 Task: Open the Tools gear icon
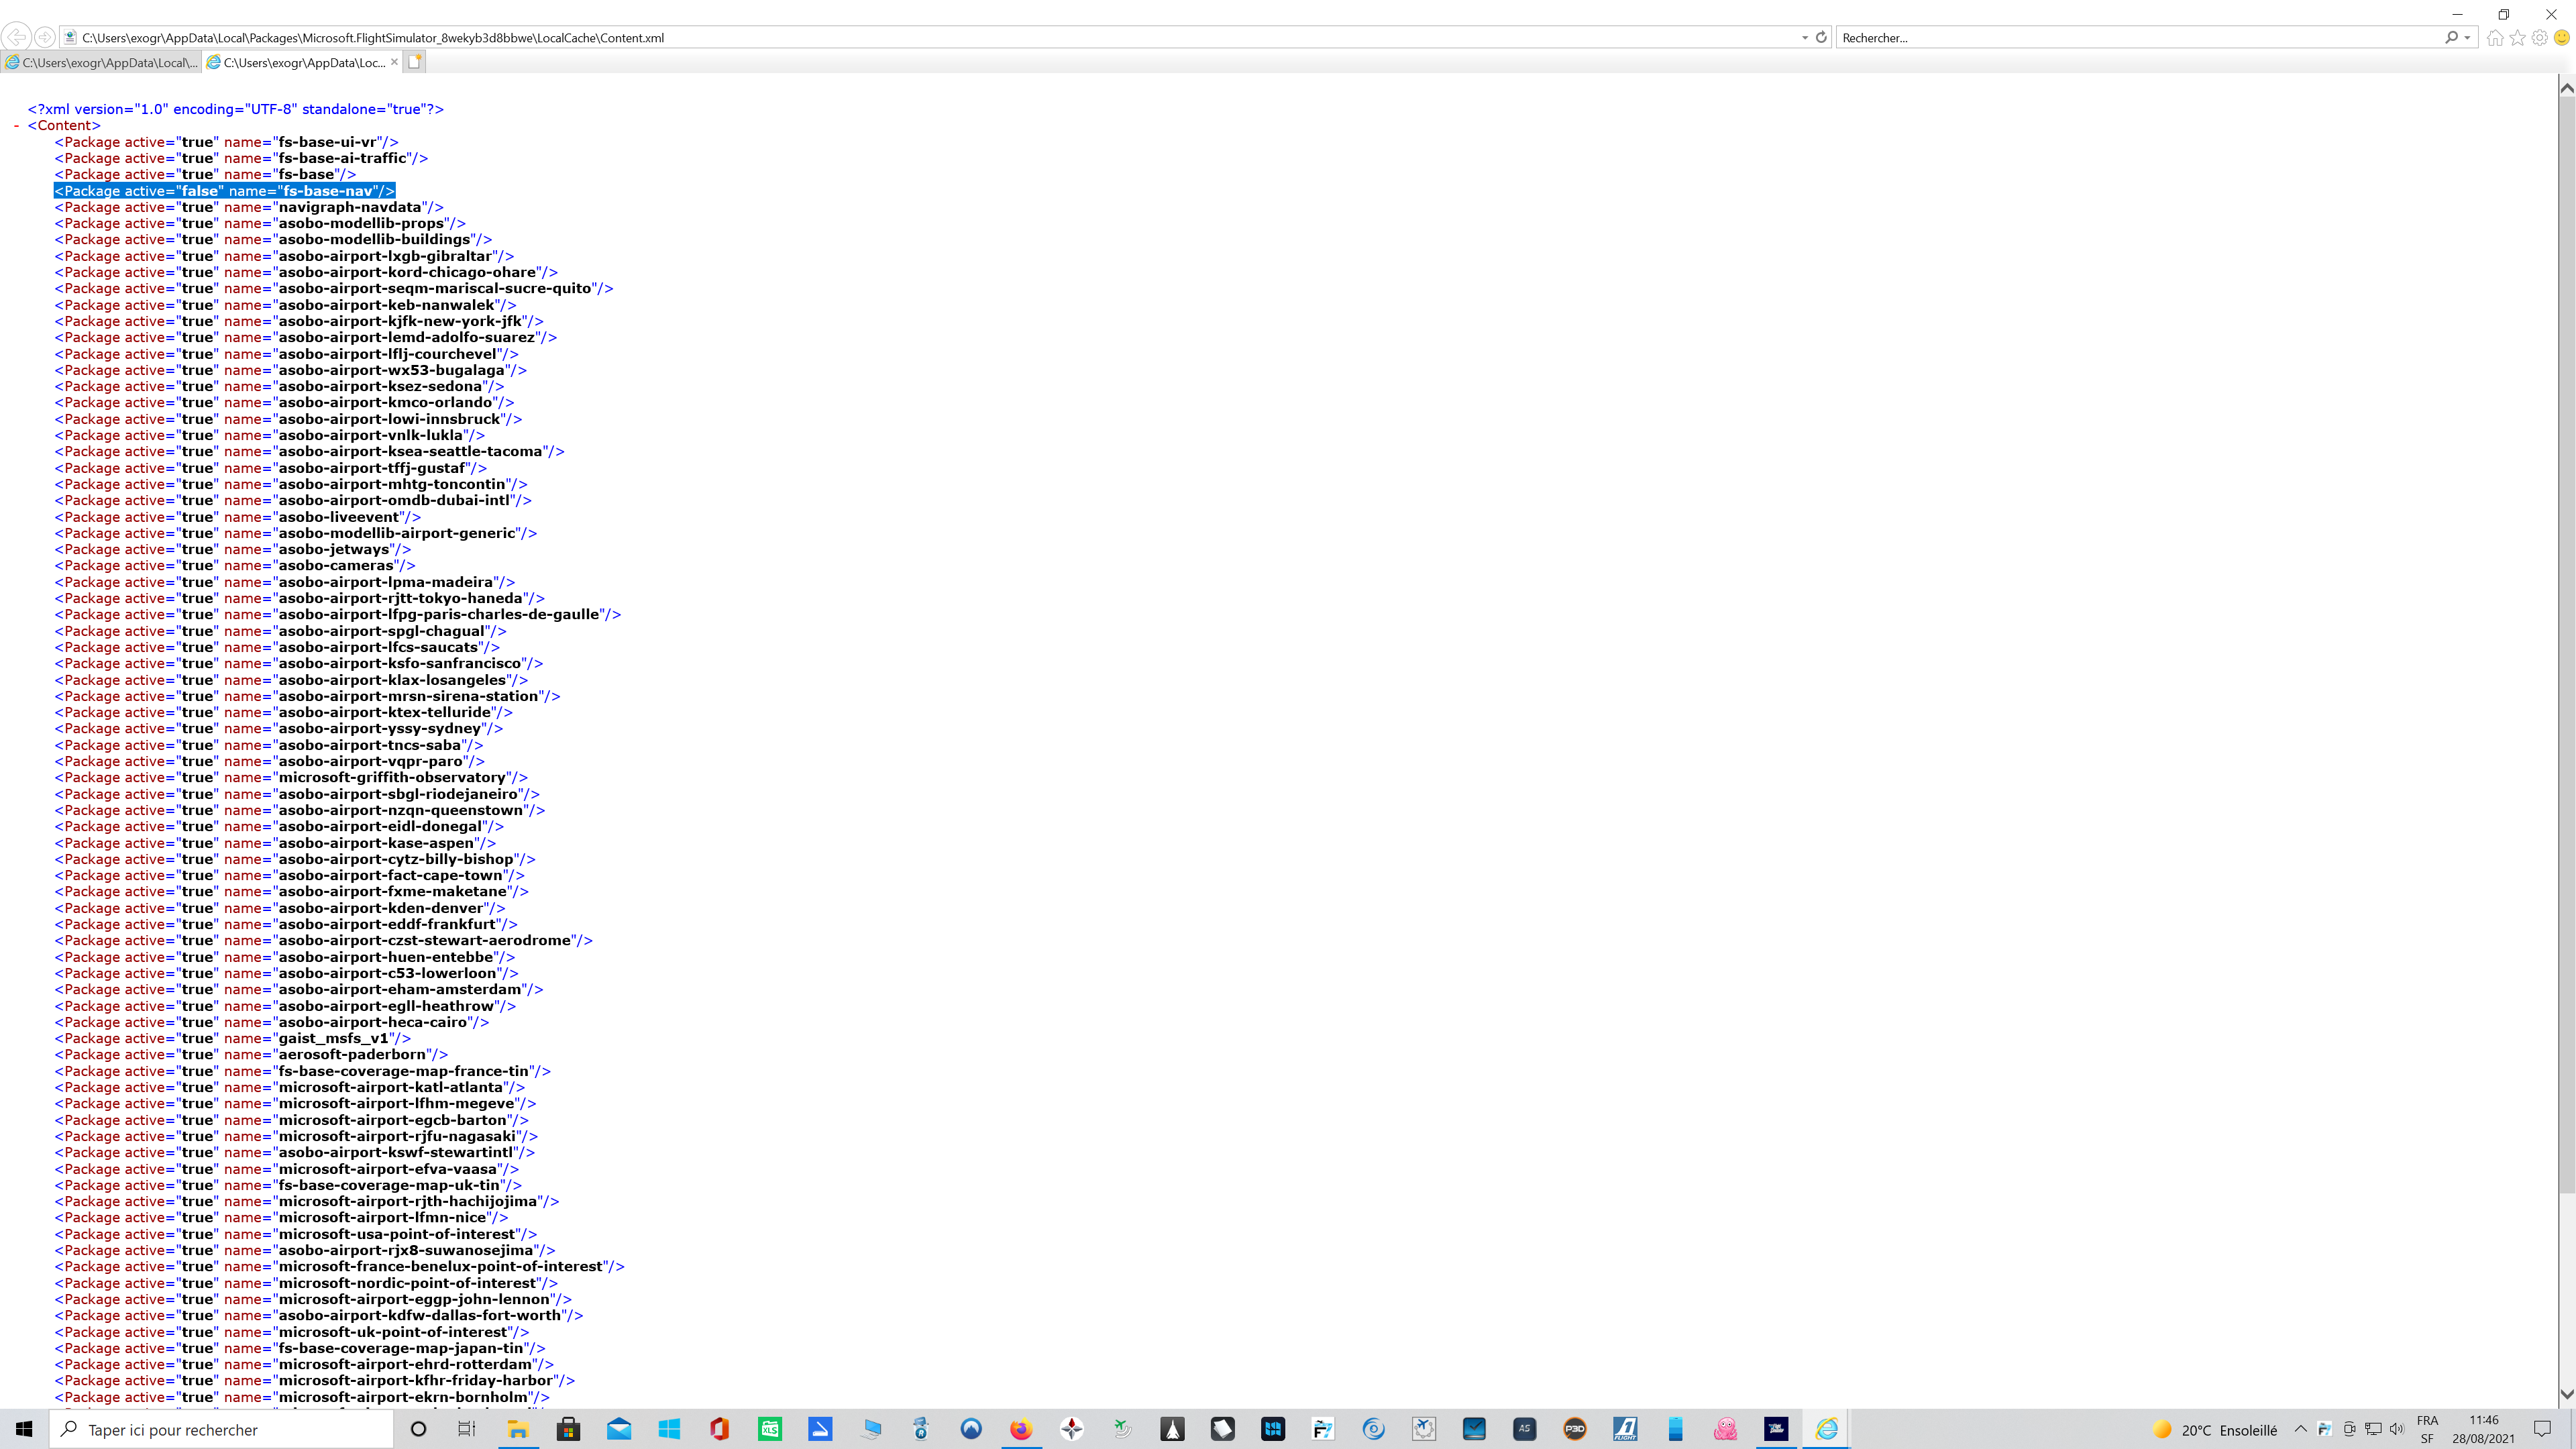click(2539, 37)
